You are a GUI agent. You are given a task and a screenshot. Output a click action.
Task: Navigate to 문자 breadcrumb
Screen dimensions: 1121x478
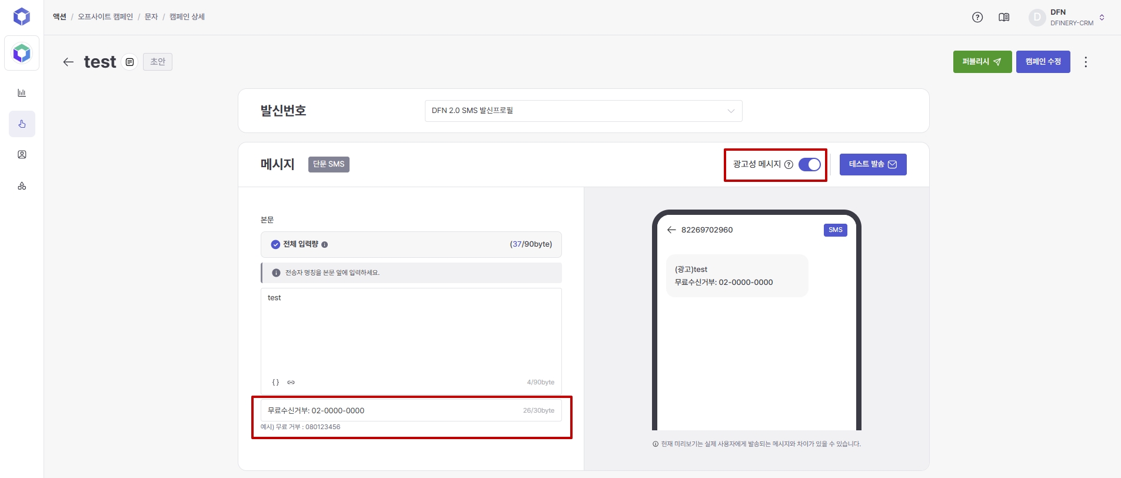pyautogui.click(x=151, y=17)
